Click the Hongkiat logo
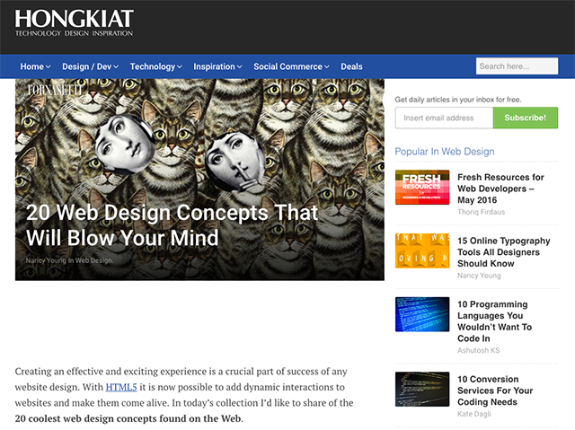 [74, 22]
